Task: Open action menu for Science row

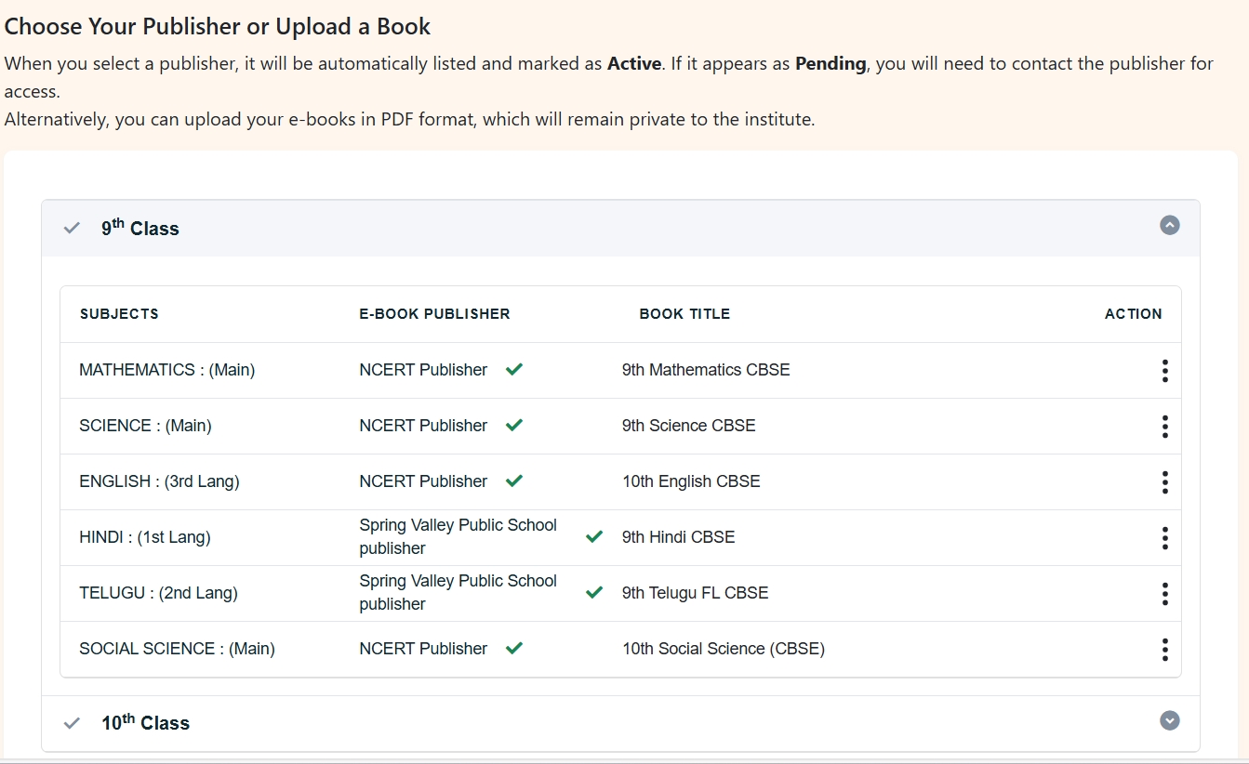Action: pos(1164,427)
